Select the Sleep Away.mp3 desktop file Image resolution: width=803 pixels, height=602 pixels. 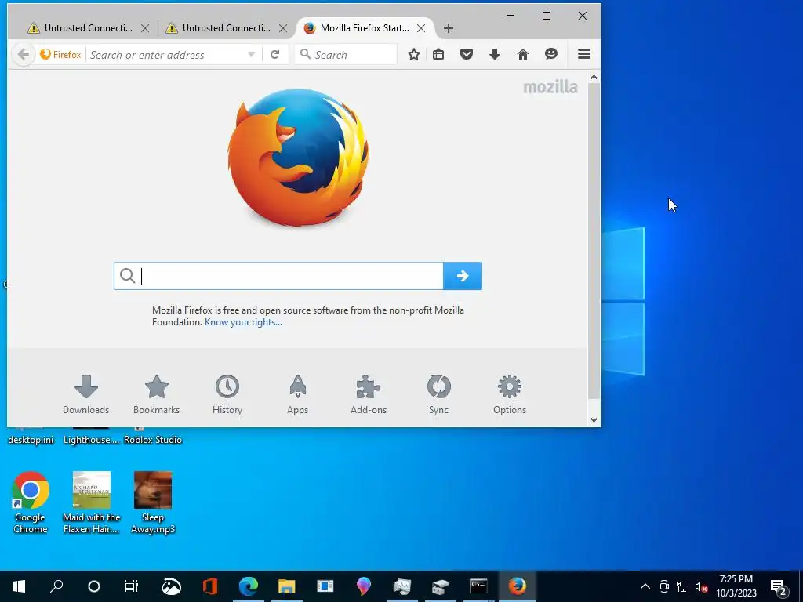[x=153, y=502]
